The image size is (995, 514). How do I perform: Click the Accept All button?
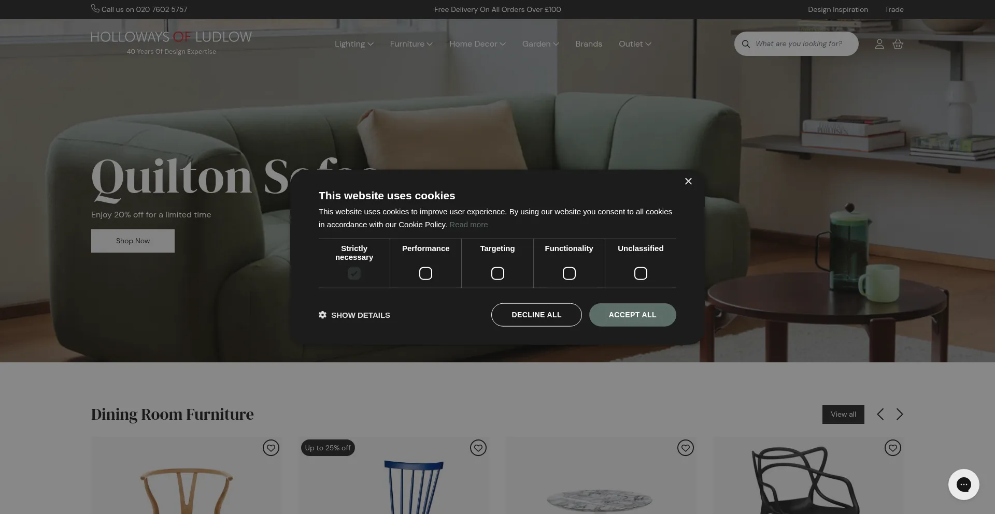click(632, 315)
